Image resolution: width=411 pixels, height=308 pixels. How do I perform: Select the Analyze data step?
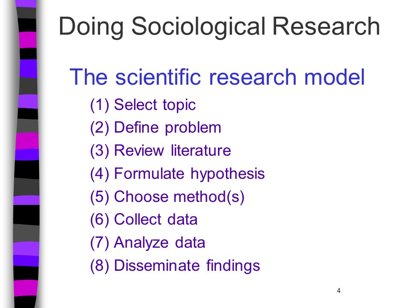pos(148,243)
